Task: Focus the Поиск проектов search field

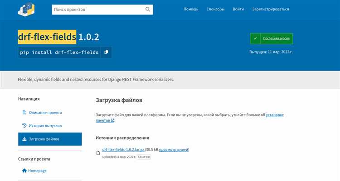Action: point(102,10)
